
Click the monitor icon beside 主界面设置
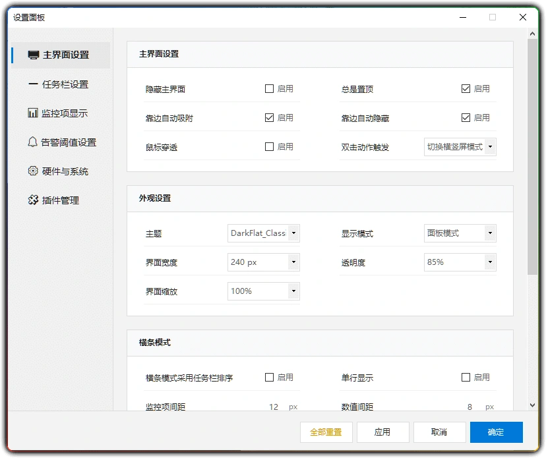(x=34, y=55)
